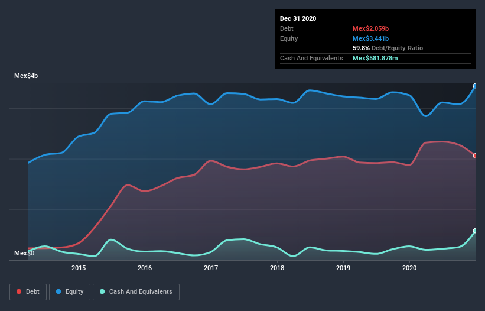485x311 pixels.
Task: Click the 59.8% Debt/Equity Ratio text
Action: click(x=388, y=48)
